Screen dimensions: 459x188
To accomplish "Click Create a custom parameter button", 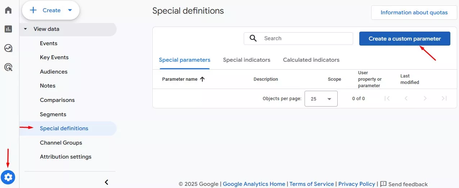I will pos(405,39).
